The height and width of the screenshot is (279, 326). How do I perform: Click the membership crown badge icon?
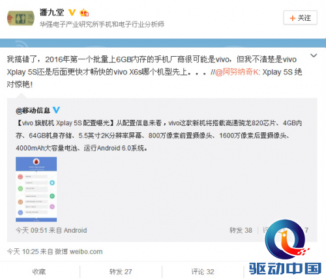point(84,13)
